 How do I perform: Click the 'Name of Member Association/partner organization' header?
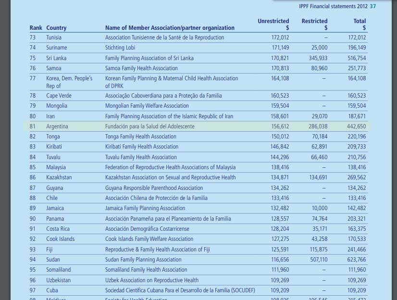click(x=170, y=28)
